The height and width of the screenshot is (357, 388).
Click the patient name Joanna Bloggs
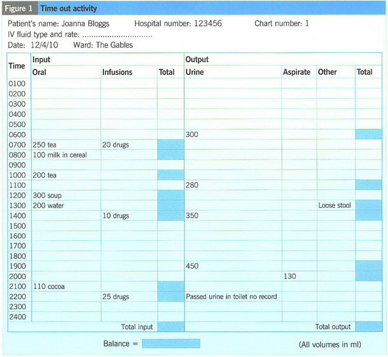point(85,24)
